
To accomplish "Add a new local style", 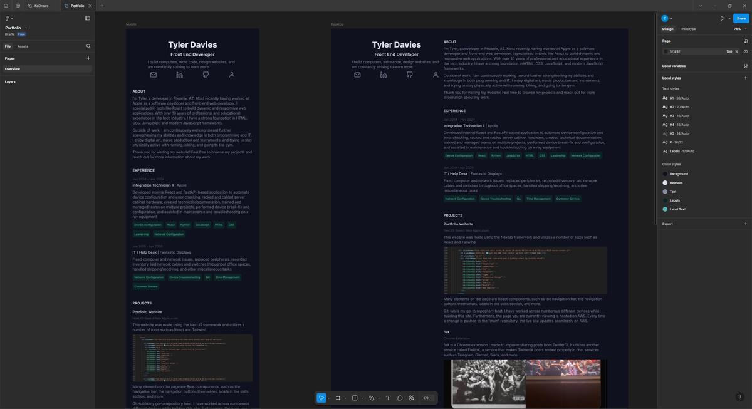I will 746,78.
